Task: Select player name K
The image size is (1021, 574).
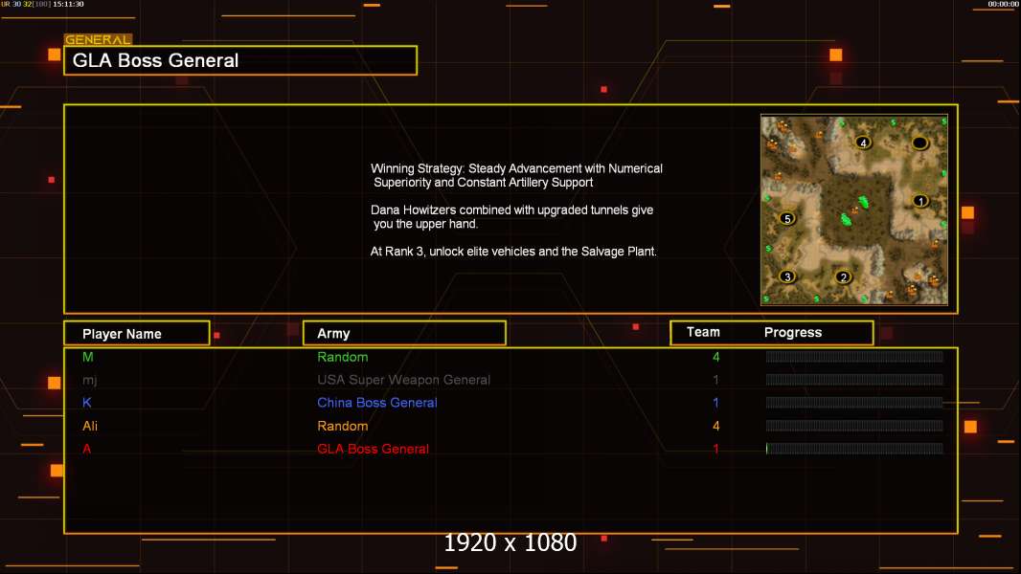Action: pyautogui.click(x=86, y=403)
